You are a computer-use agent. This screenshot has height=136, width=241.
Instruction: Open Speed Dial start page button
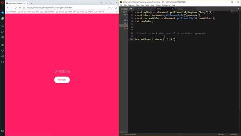point(20,8)
